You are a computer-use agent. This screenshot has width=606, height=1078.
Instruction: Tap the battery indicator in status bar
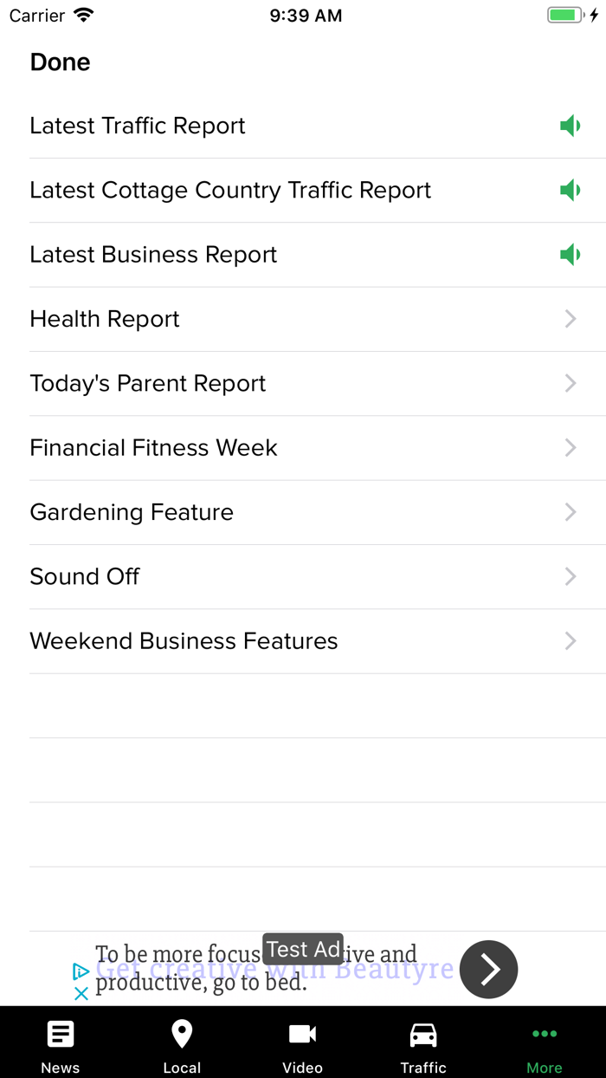point(567,16)
